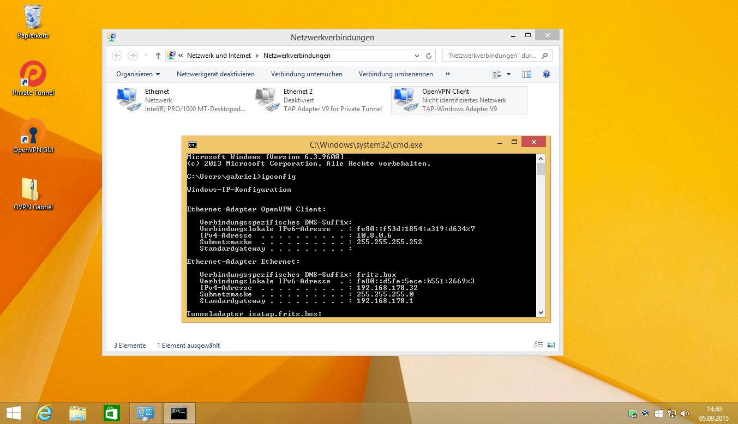Image resolution: width=738 pixels, height=424 pixels.
Task: Switch to details view in status bar
Action: click(x=539, y=345)
